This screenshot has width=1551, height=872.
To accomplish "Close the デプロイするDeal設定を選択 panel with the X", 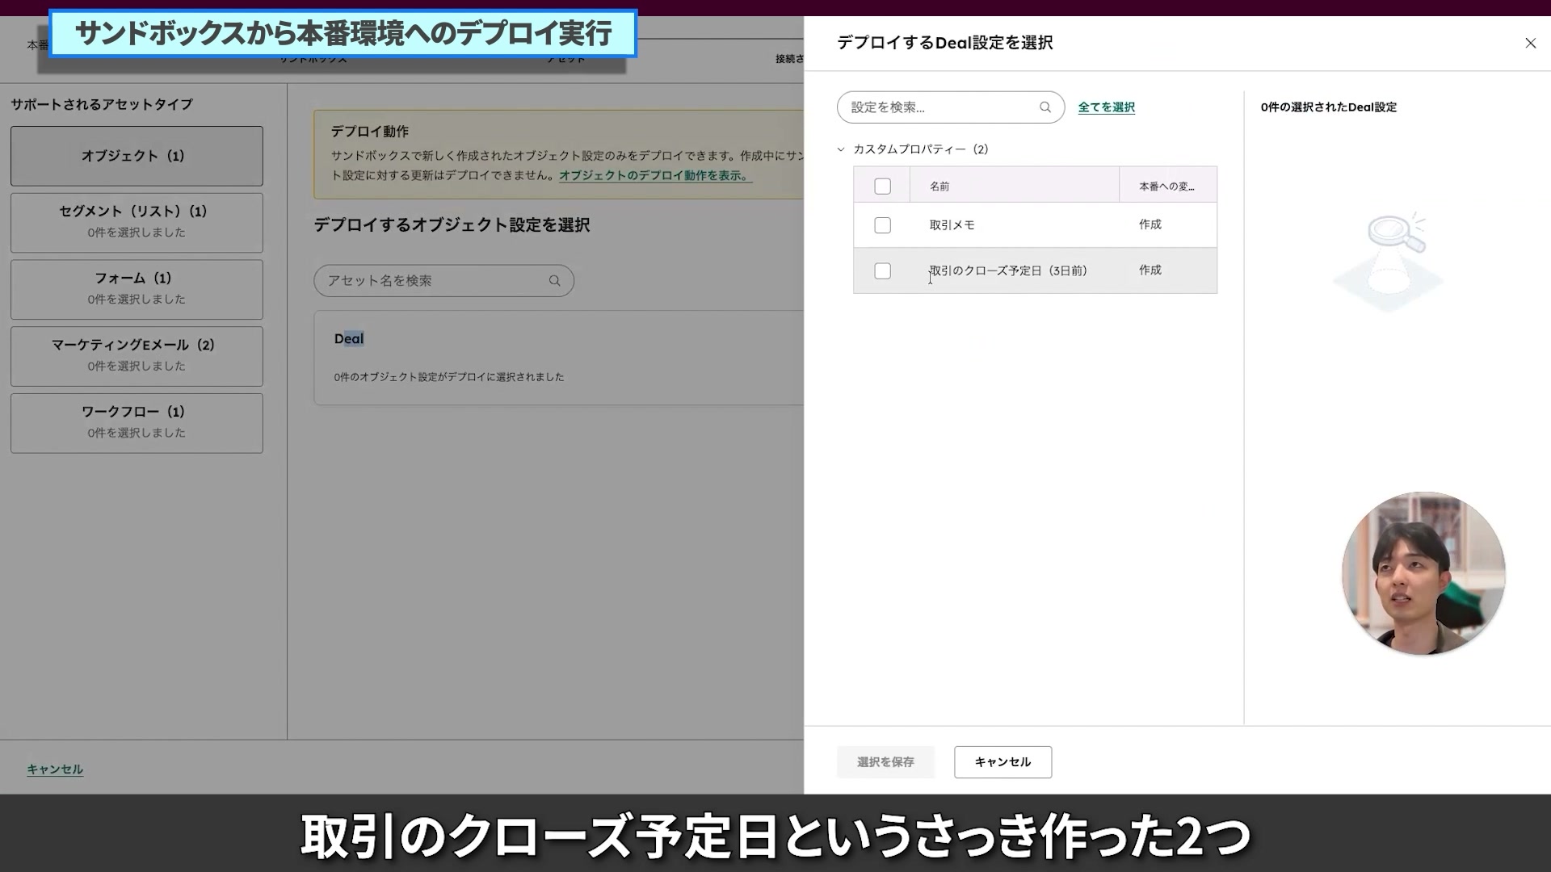I will (x=1530, y=43).
